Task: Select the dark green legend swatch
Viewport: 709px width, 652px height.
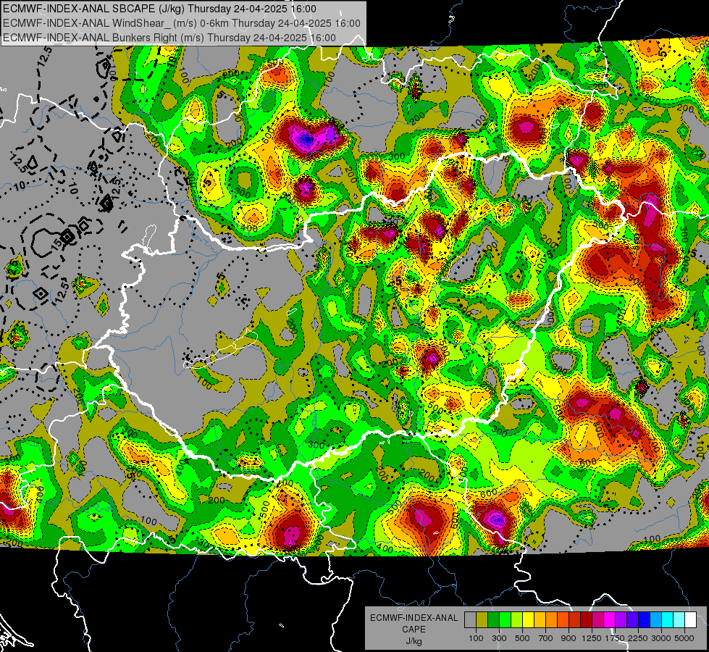Action: pos(493,620)
